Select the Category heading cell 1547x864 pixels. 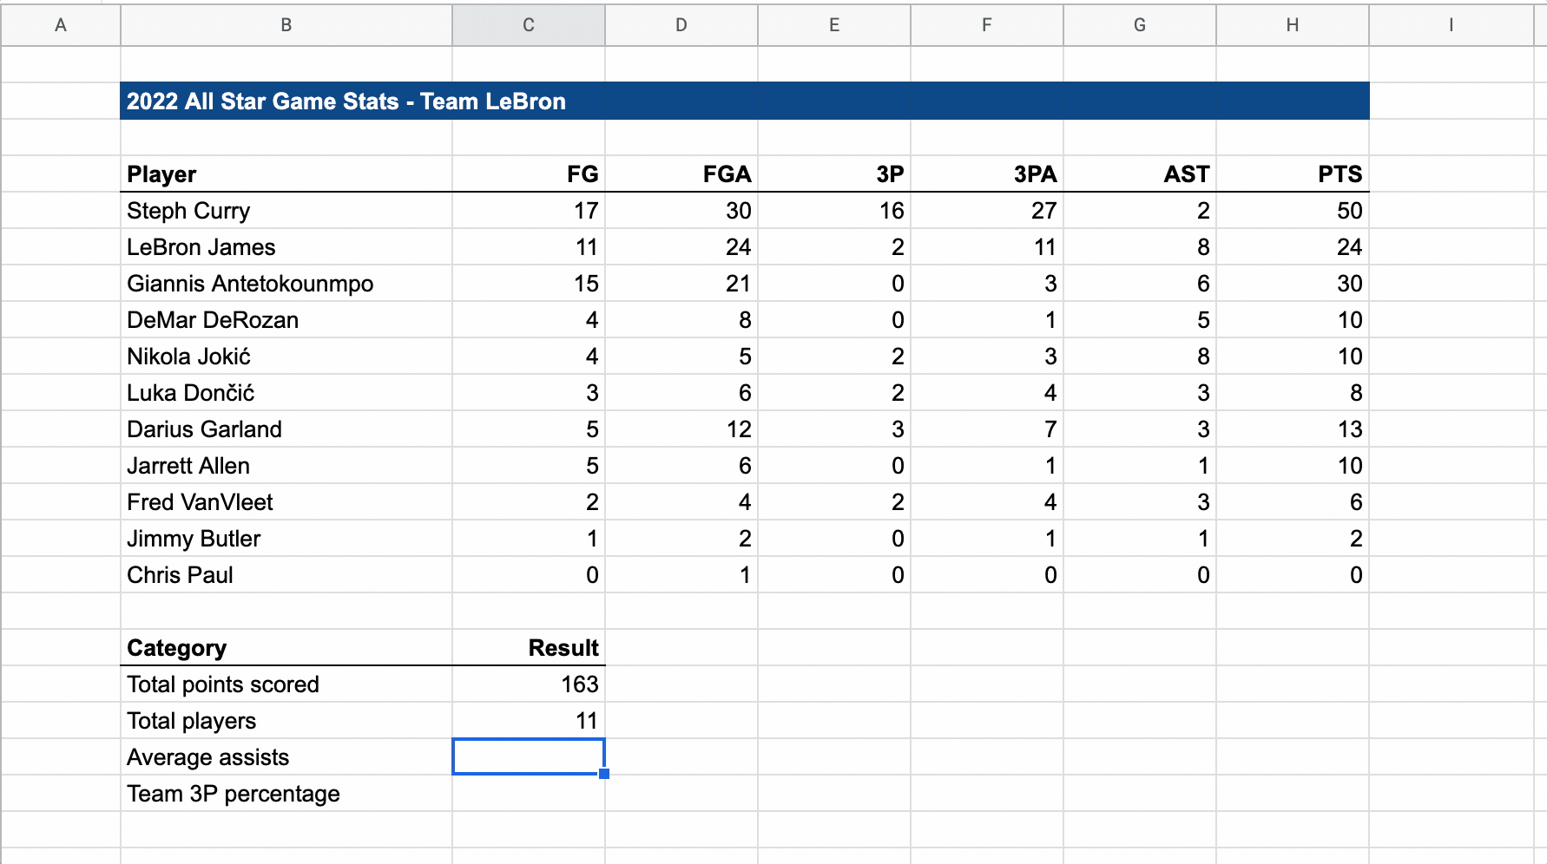(x=286, y=648)
